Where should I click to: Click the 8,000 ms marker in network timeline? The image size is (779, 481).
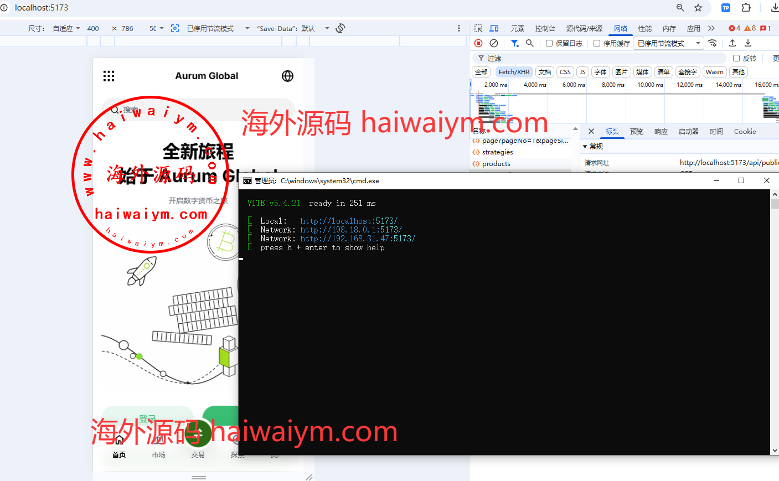coord(613,85)
